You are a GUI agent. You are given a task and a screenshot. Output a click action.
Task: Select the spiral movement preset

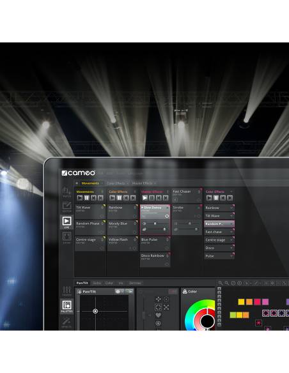159,323
